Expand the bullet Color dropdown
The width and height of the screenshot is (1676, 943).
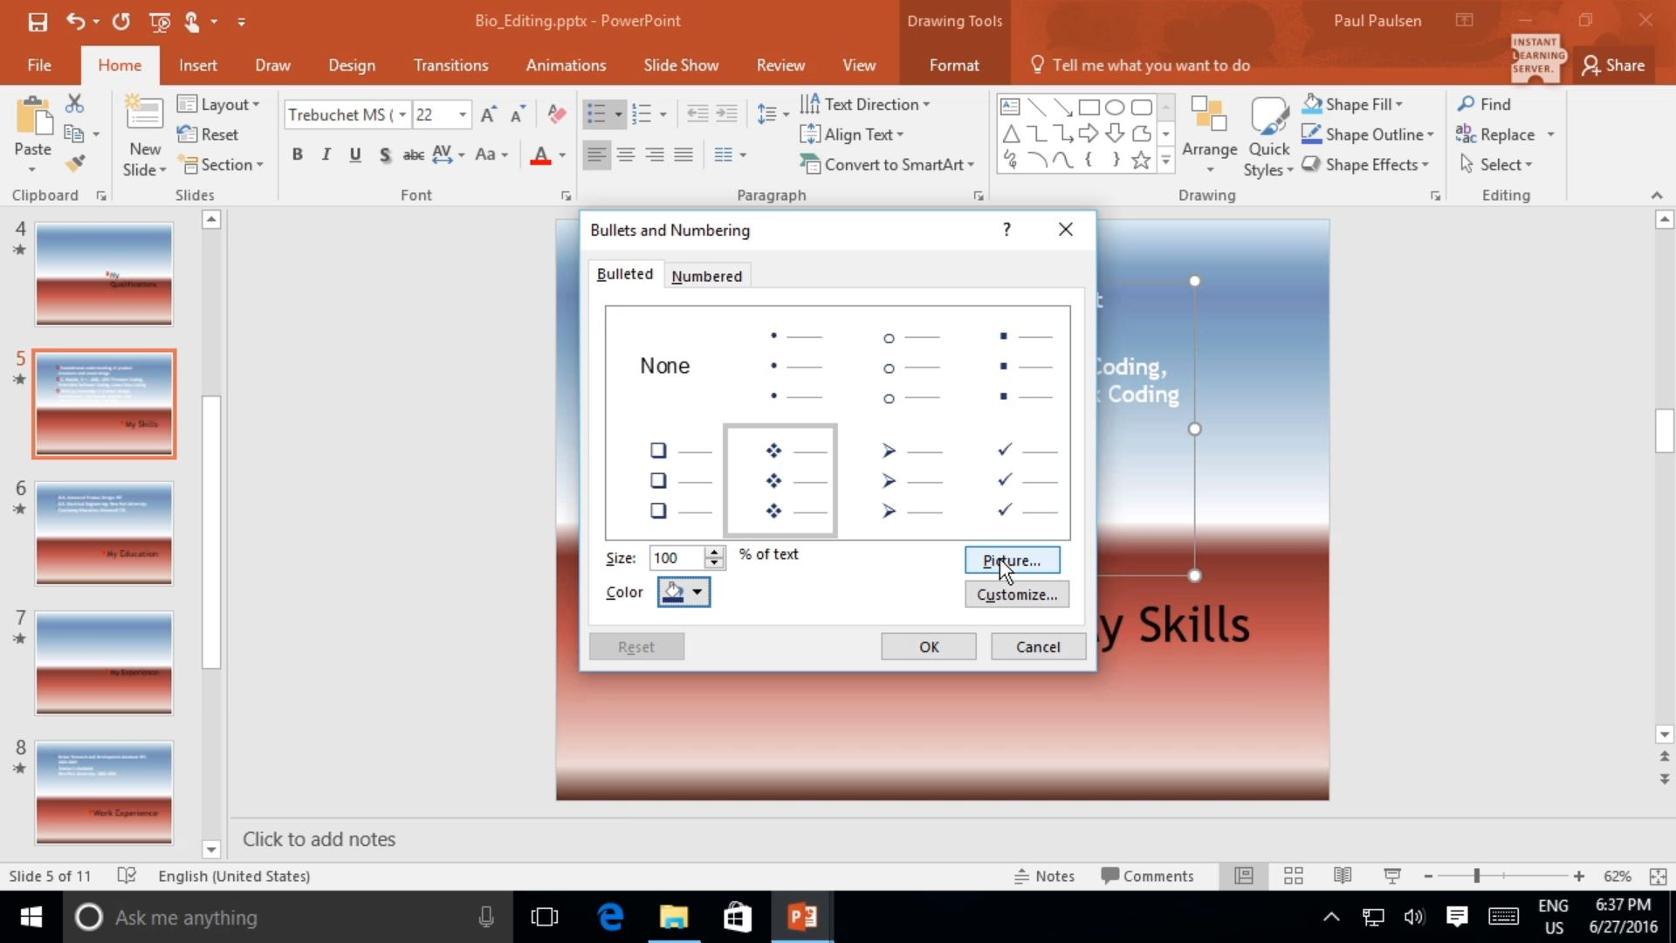[x=696, y=592]
